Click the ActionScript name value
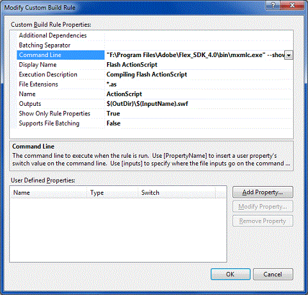 pyautogui.click(x=124, y=94)
